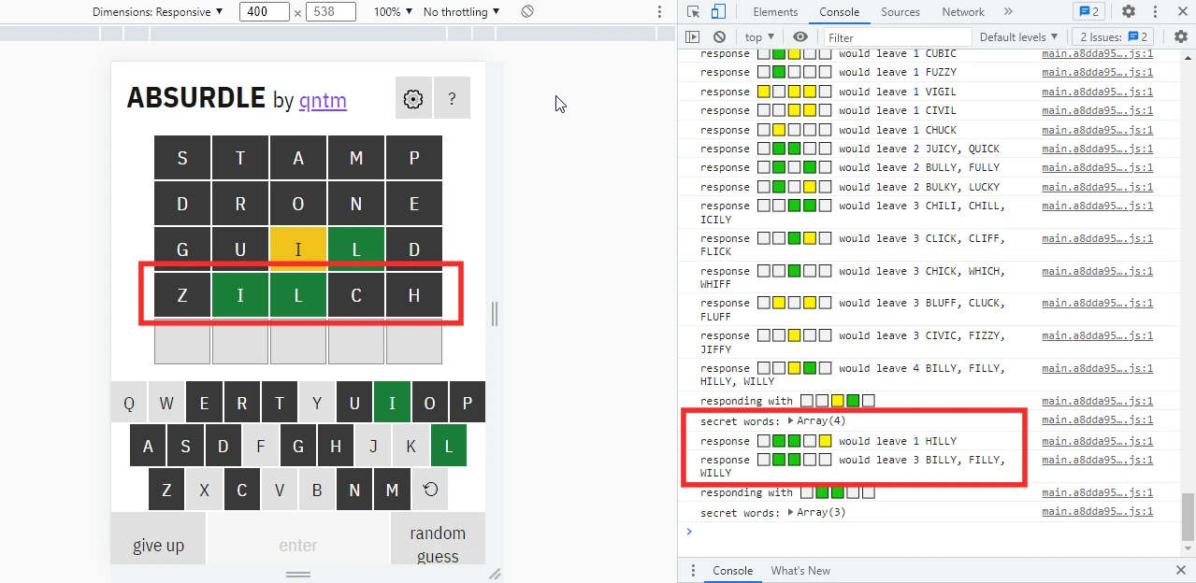Open the Absurdle help question mark
Image resolution: width=1196 pixels, height=583 pixels.
click(x=453, y=98)
